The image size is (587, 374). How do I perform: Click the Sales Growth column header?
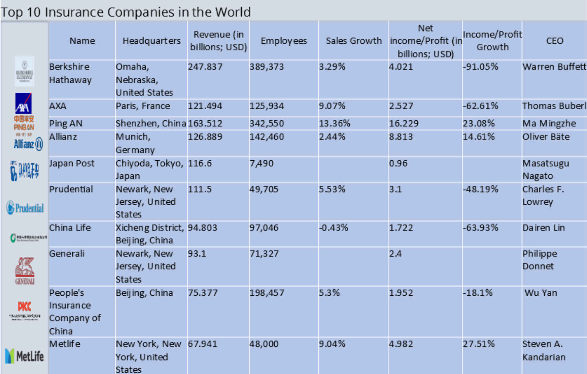pos(353,40)
